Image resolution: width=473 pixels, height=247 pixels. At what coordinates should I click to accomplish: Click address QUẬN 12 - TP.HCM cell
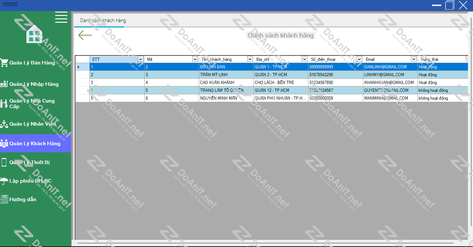click(281, 90)
